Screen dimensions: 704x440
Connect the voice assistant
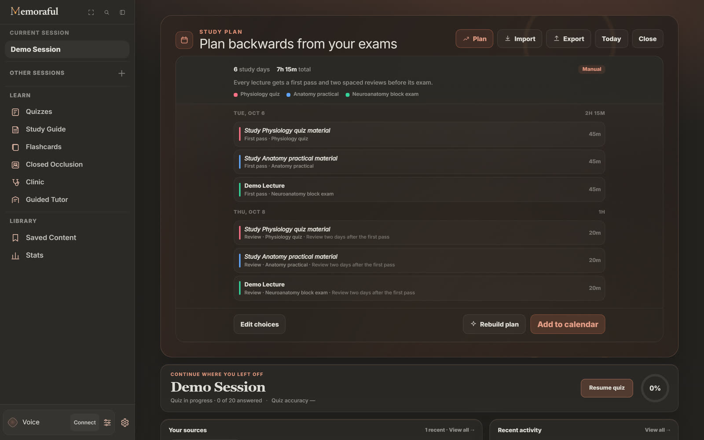[x=84, y=422]
